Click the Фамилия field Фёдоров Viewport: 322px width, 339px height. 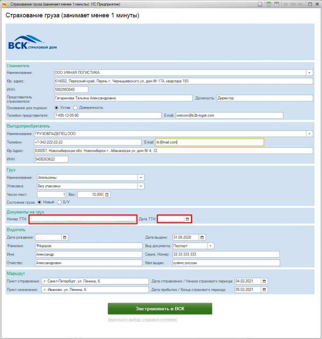tap(89, 246)
